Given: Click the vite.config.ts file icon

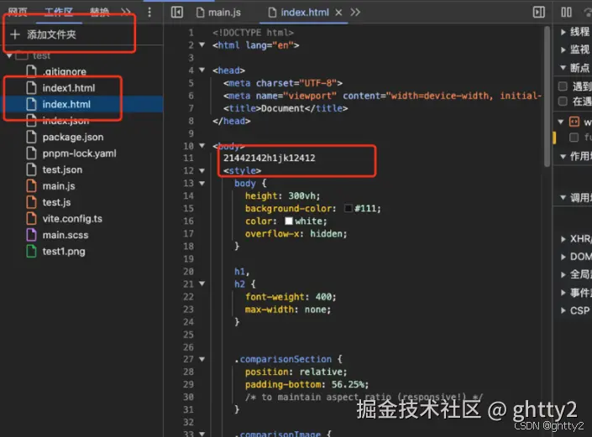Looking at the screenshot, I should pos(31,219).
